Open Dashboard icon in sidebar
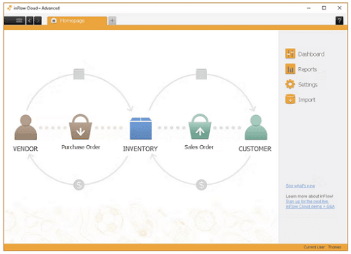The height and width of the screenshot is (254, 351). [x=290, y=54]
